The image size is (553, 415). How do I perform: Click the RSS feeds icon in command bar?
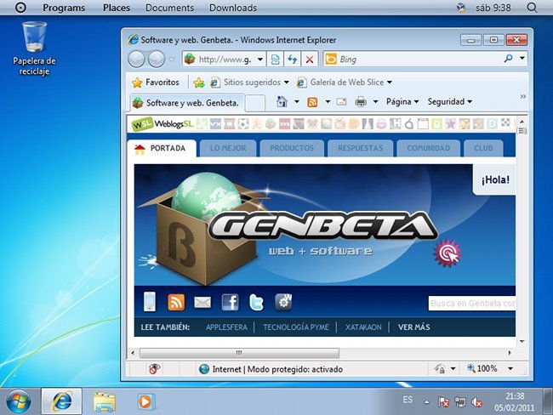point(312,102)
